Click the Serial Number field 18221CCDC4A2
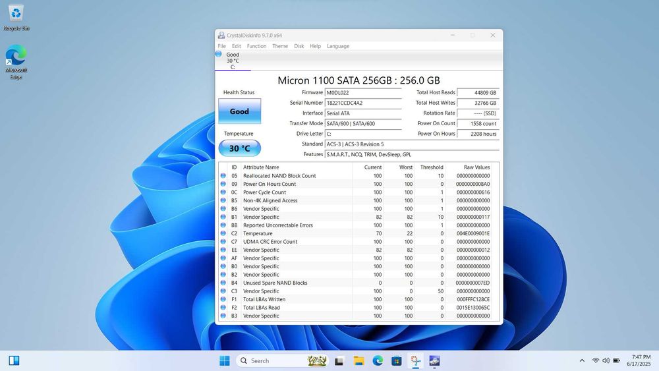Image resolution: width=659 pixels, height=371 pixels. pyautogui.click(x=363, y=103)
